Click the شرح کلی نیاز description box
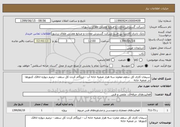The image size is (180, 127). point(86,78)
